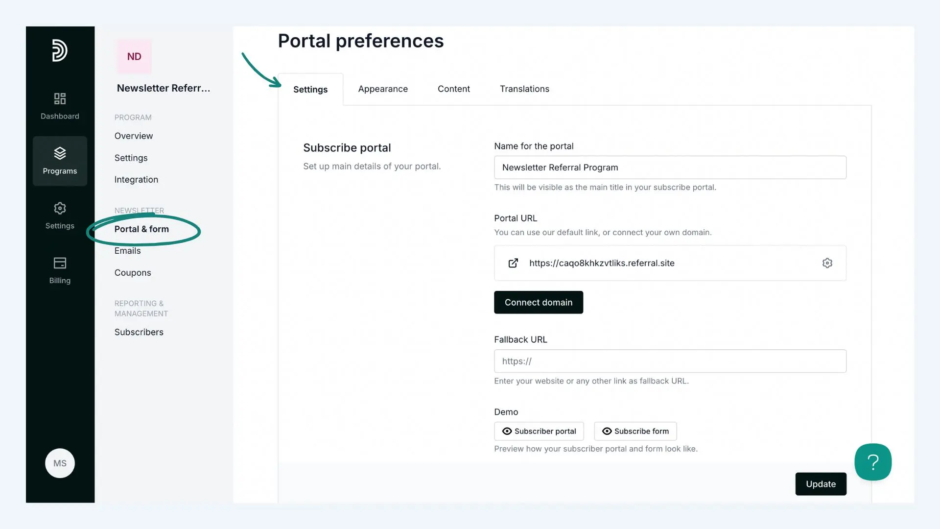Viewport: 940px width, 529px height.
Task: Click the settings gear icon next to portal URL
Action: (827, 263)
